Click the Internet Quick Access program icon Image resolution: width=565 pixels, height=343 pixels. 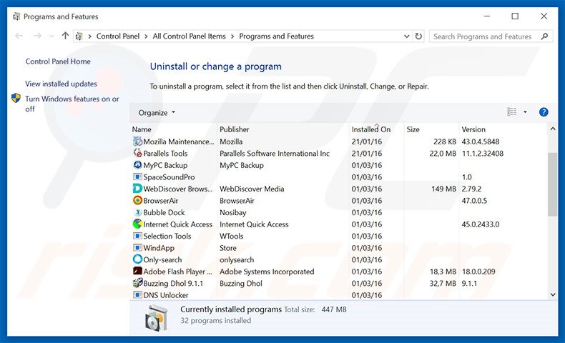point(137,224)
